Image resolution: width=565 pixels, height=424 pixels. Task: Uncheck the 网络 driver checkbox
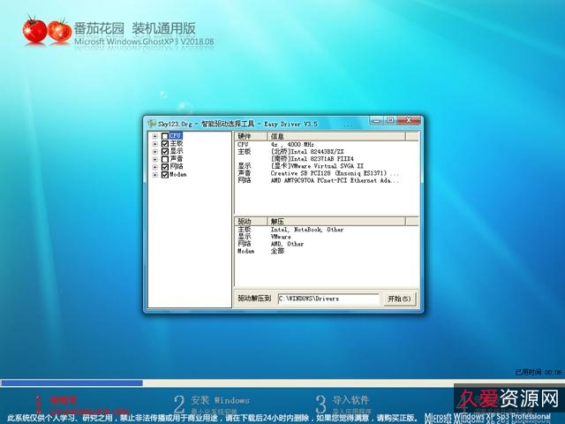pyautogui.click(x=165, y=167)
